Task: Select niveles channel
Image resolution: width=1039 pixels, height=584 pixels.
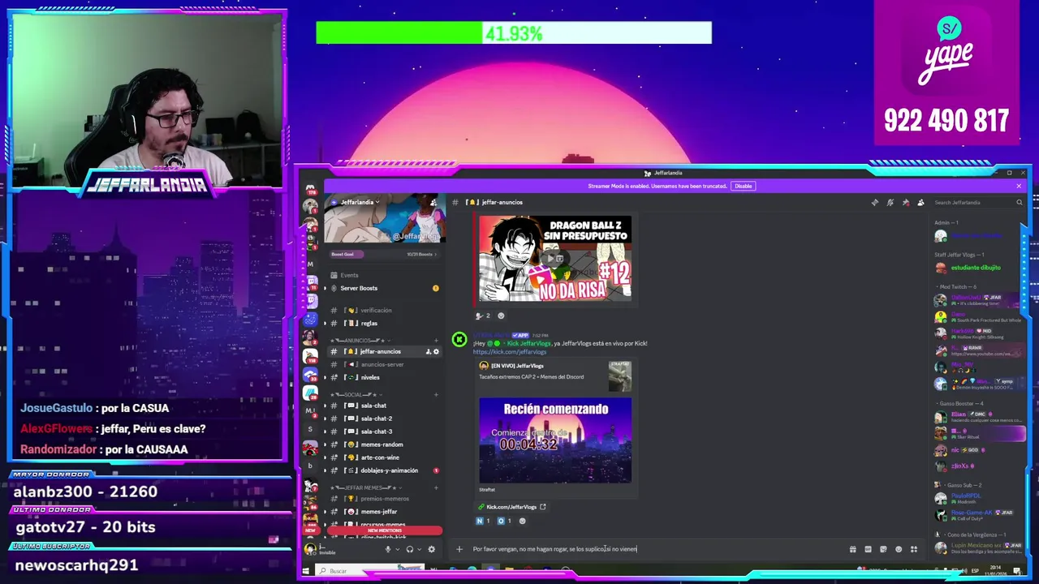Action: [x=385, y=377]
